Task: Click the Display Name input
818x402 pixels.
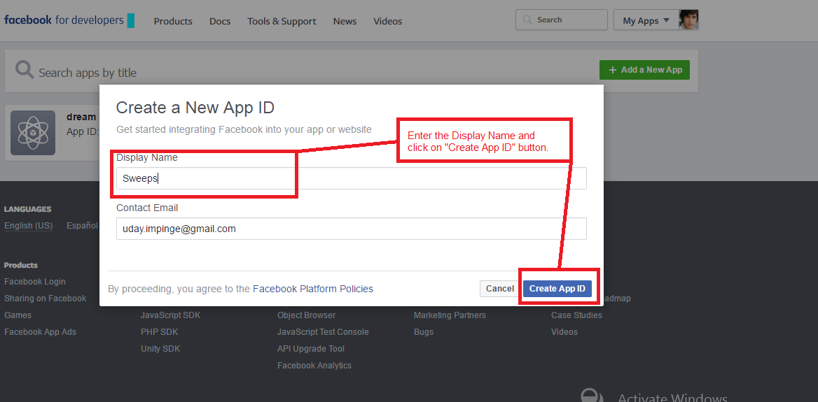Action: (351, 178)
